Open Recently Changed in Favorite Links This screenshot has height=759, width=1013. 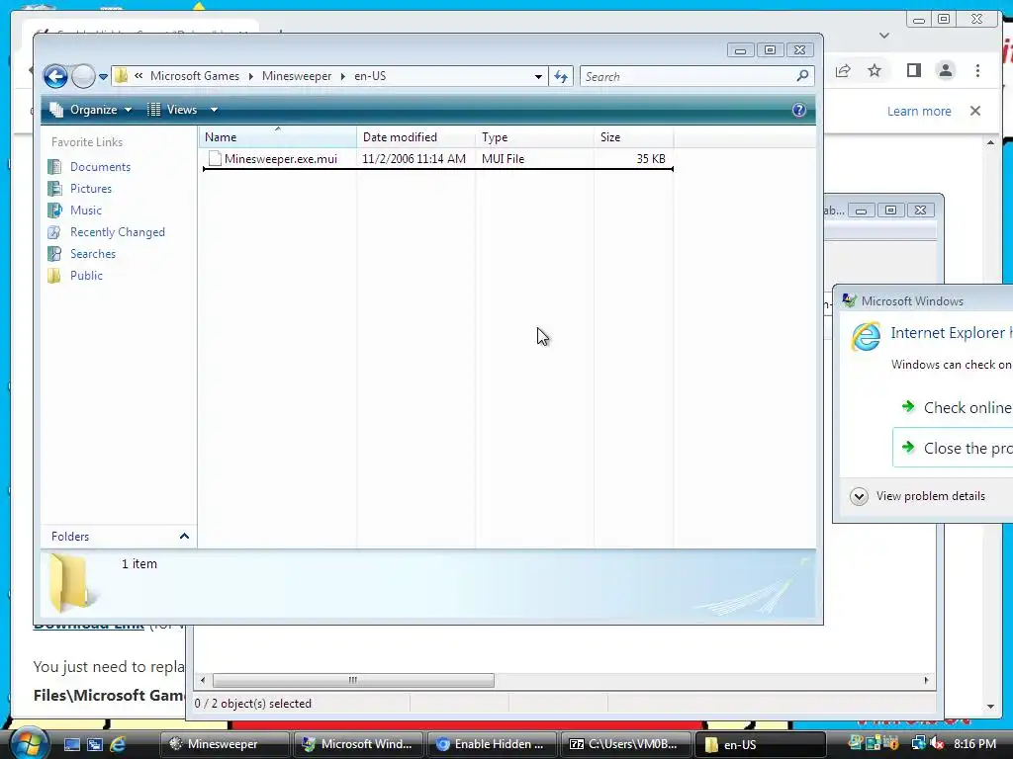pos(118,232)
